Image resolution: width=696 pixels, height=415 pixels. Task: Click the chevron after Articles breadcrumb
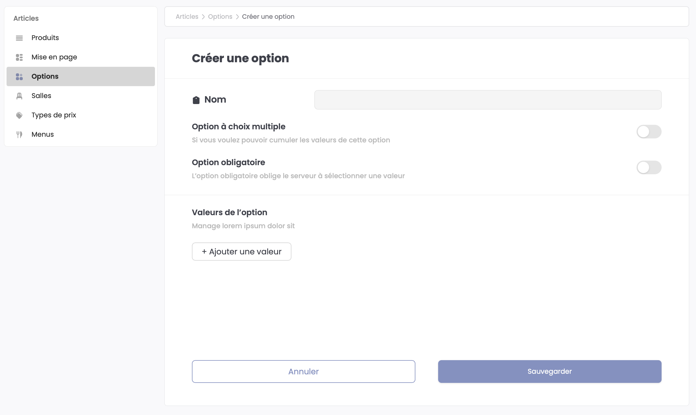pyautogui.click(x=203, y=17)
